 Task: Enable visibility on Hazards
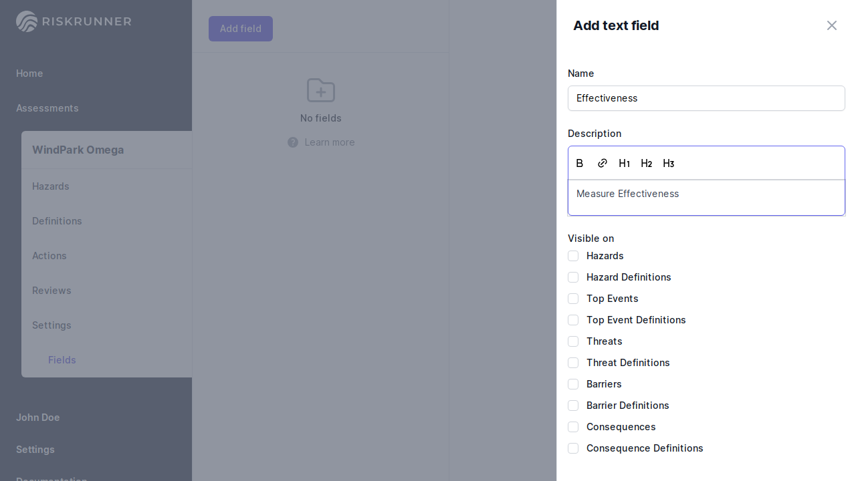click(573, 256)
